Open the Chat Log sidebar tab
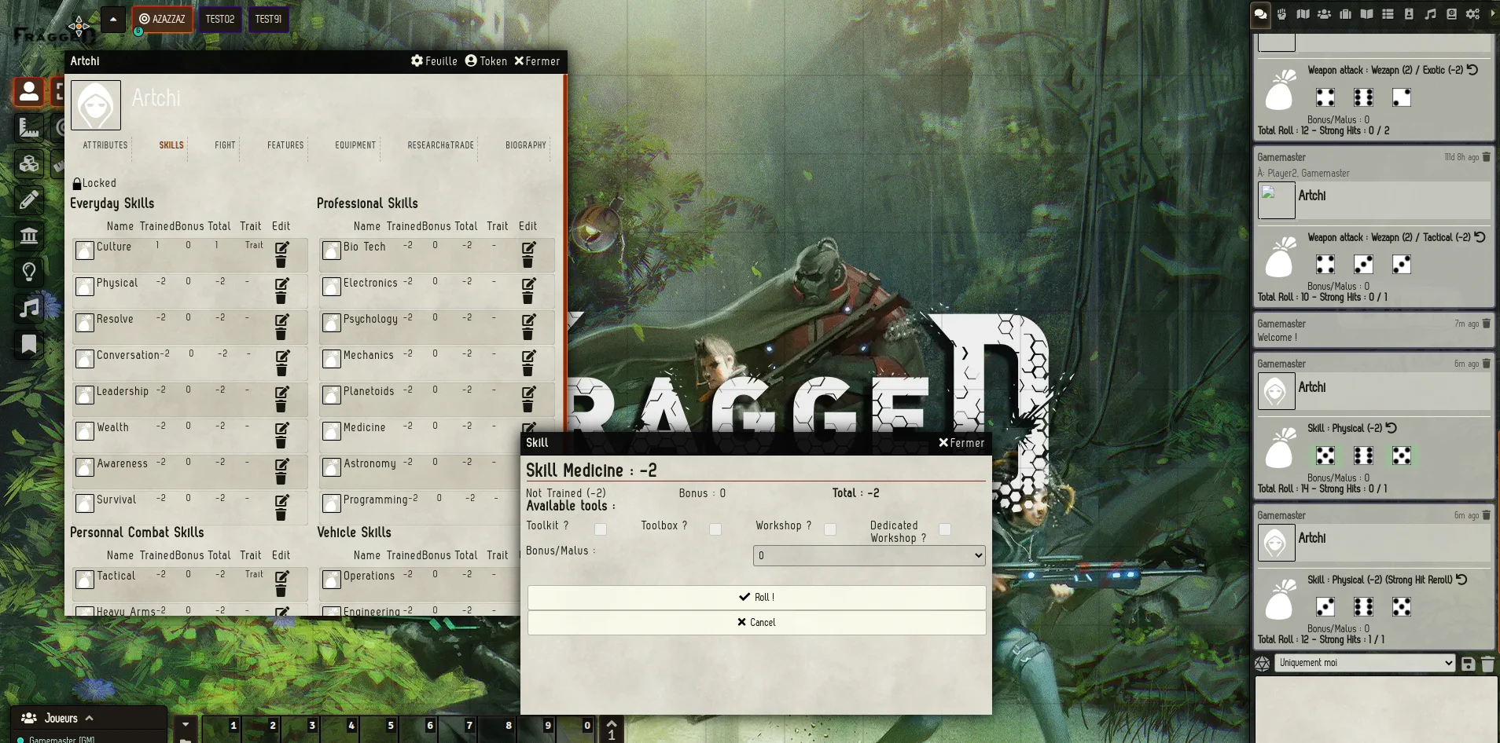This screenshot has width=1500, height=743. 1260,14
